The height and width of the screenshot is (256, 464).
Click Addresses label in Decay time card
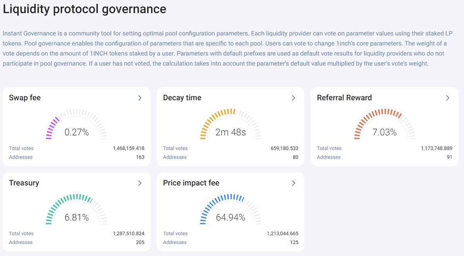point(175,157)
